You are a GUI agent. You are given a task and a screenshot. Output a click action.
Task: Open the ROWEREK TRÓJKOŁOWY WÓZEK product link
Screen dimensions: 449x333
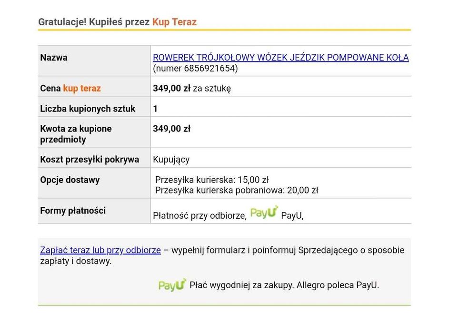[280, 58]
